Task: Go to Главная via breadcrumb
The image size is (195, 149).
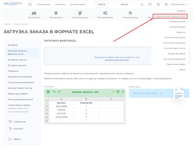Action: [7, 24]
